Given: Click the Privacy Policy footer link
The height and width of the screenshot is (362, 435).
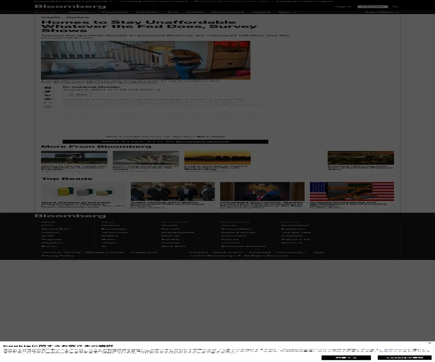Looking at the screenshot, I should click(x=57, y=256).
